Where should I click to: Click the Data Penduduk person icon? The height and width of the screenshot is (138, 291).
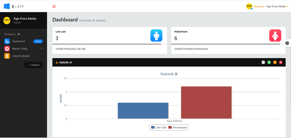point(7,56)
